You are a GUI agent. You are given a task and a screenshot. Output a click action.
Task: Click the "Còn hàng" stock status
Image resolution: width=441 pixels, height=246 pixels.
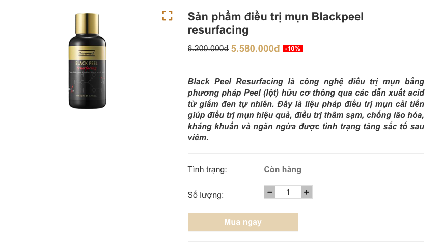coord(283,169)
